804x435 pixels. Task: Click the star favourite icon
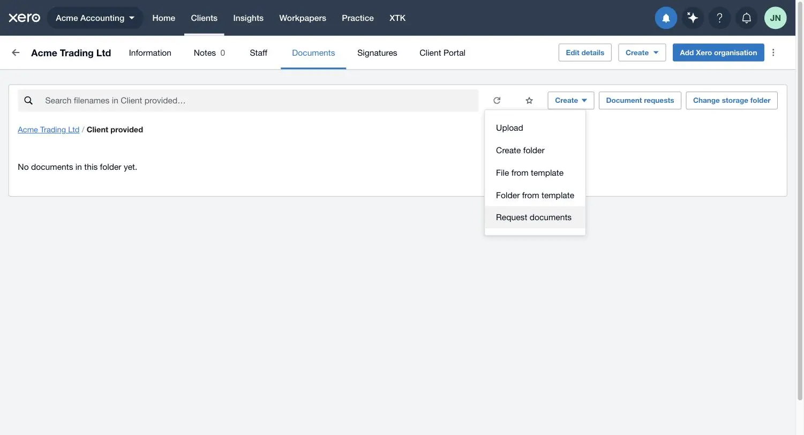(529, 100)
